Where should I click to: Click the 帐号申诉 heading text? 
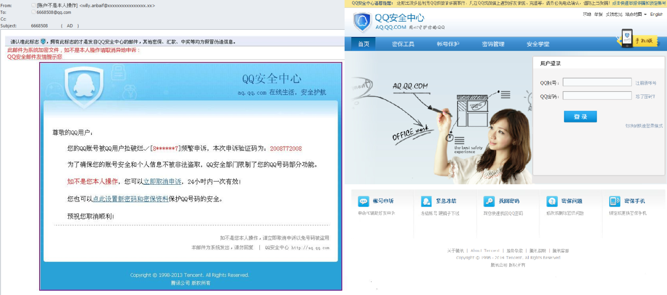coord(383,201)
